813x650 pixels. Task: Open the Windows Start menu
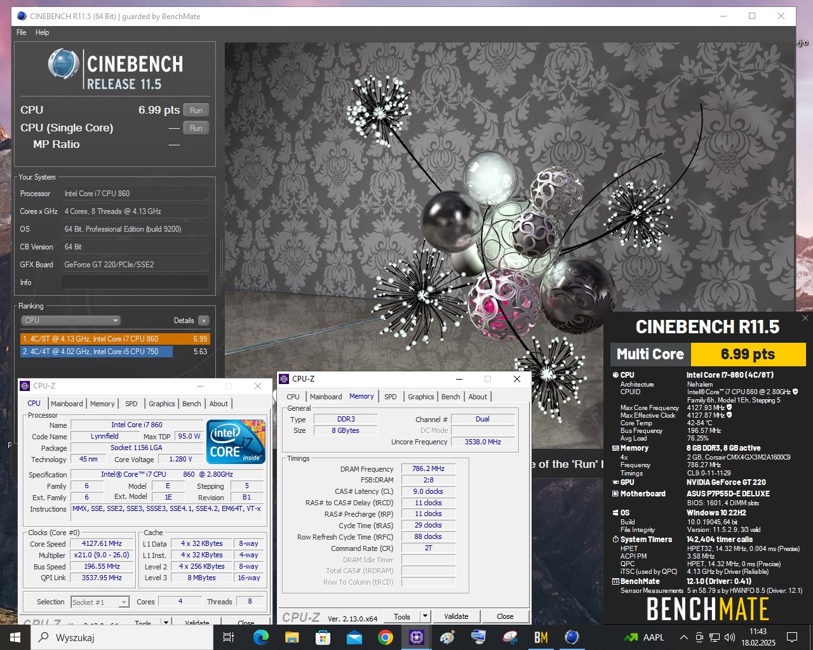click(x=15, y=637)
